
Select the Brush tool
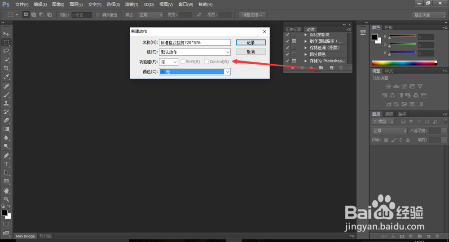click(x=6, y=95)
